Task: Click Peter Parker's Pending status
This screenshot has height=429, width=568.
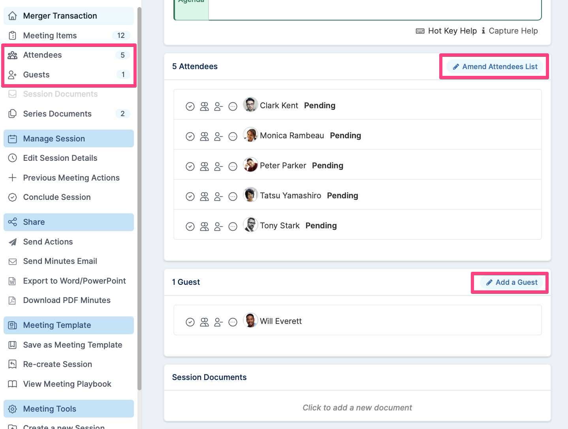Action: (327, 166)
